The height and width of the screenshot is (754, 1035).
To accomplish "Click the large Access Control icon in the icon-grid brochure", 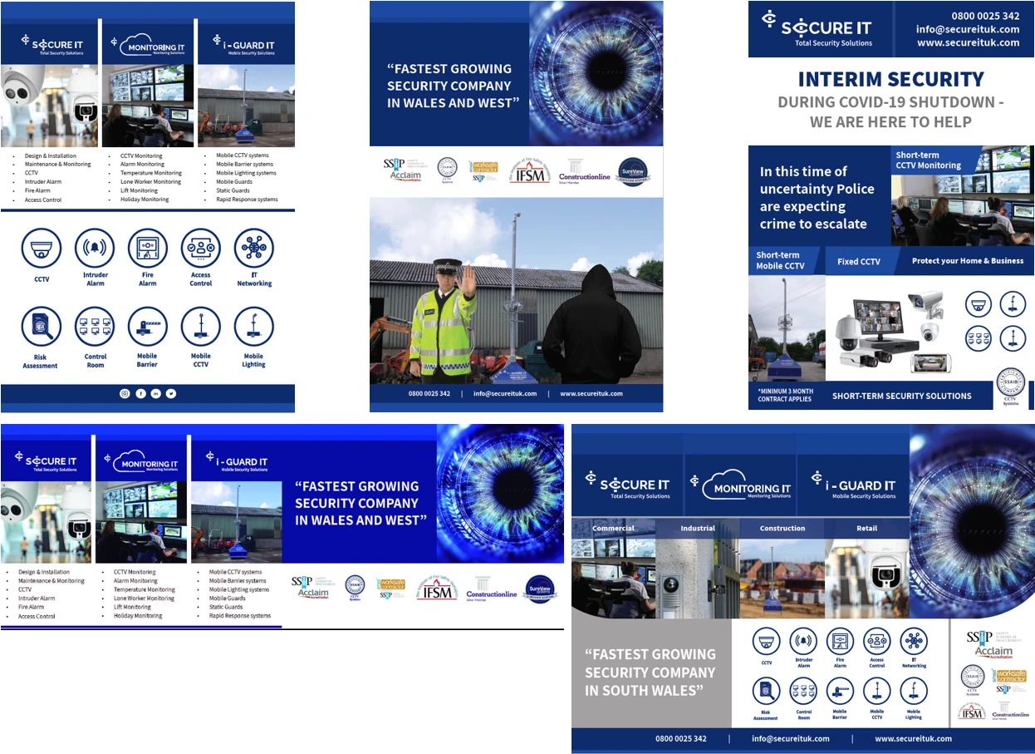I will pyautogui.click(x=201, y=249).
